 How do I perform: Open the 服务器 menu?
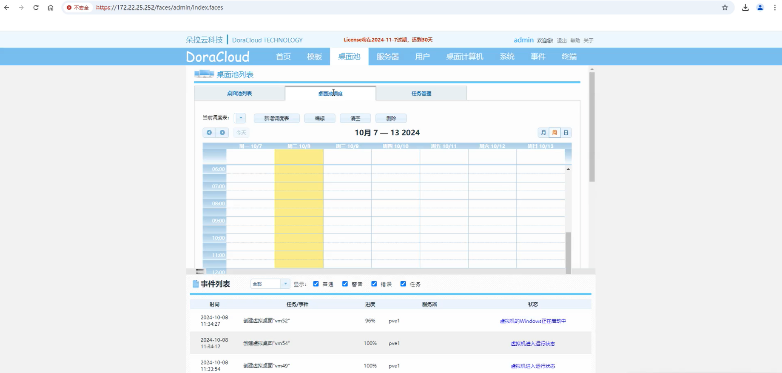[388, 57]
